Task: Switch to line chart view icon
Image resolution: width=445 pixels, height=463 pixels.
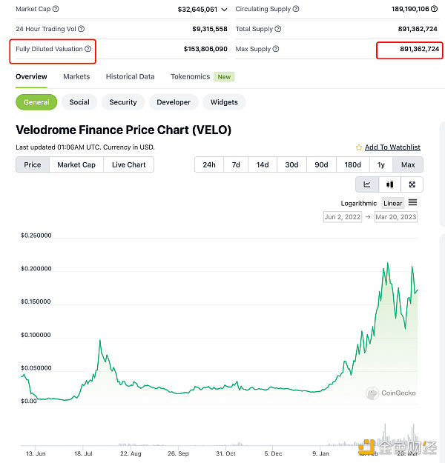Action: coord(367,184)
